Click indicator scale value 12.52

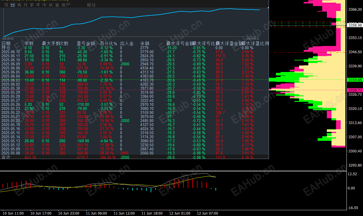[x=352, y=174]
